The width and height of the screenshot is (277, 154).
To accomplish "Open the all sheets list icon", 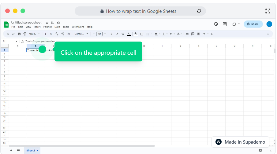I will pos(18,150).
